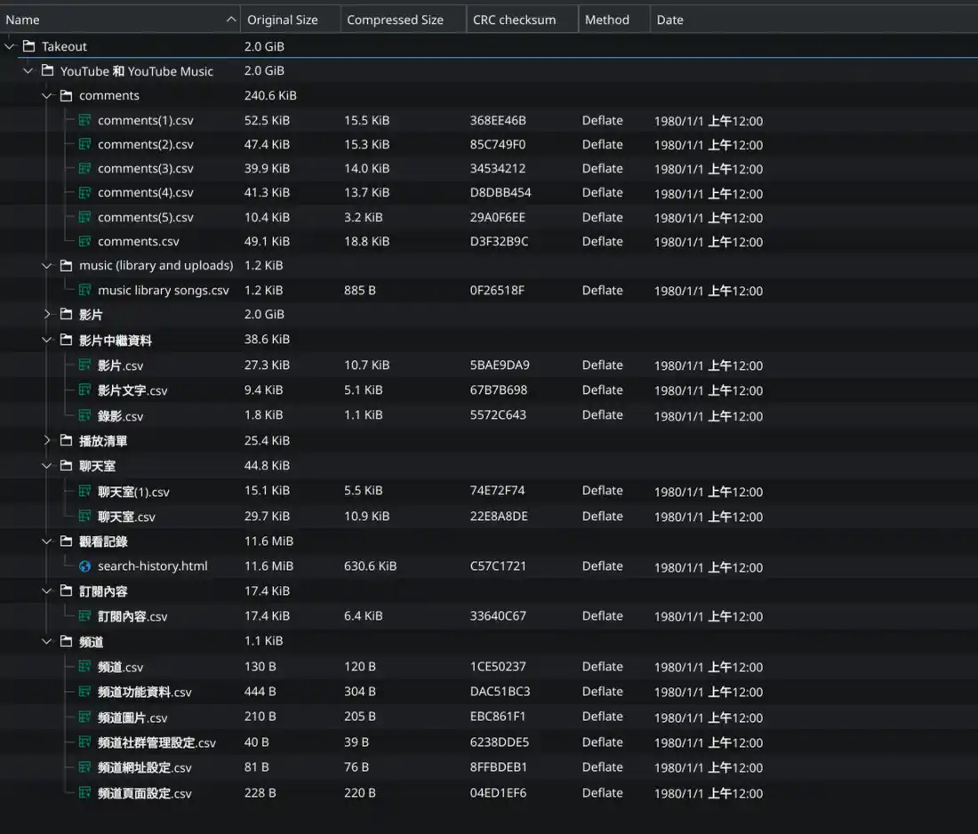Click the search-history.html globe icon

pos(84,565)
